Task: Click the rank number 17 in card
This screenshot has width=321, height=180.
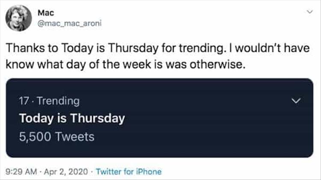Action: 24,101
